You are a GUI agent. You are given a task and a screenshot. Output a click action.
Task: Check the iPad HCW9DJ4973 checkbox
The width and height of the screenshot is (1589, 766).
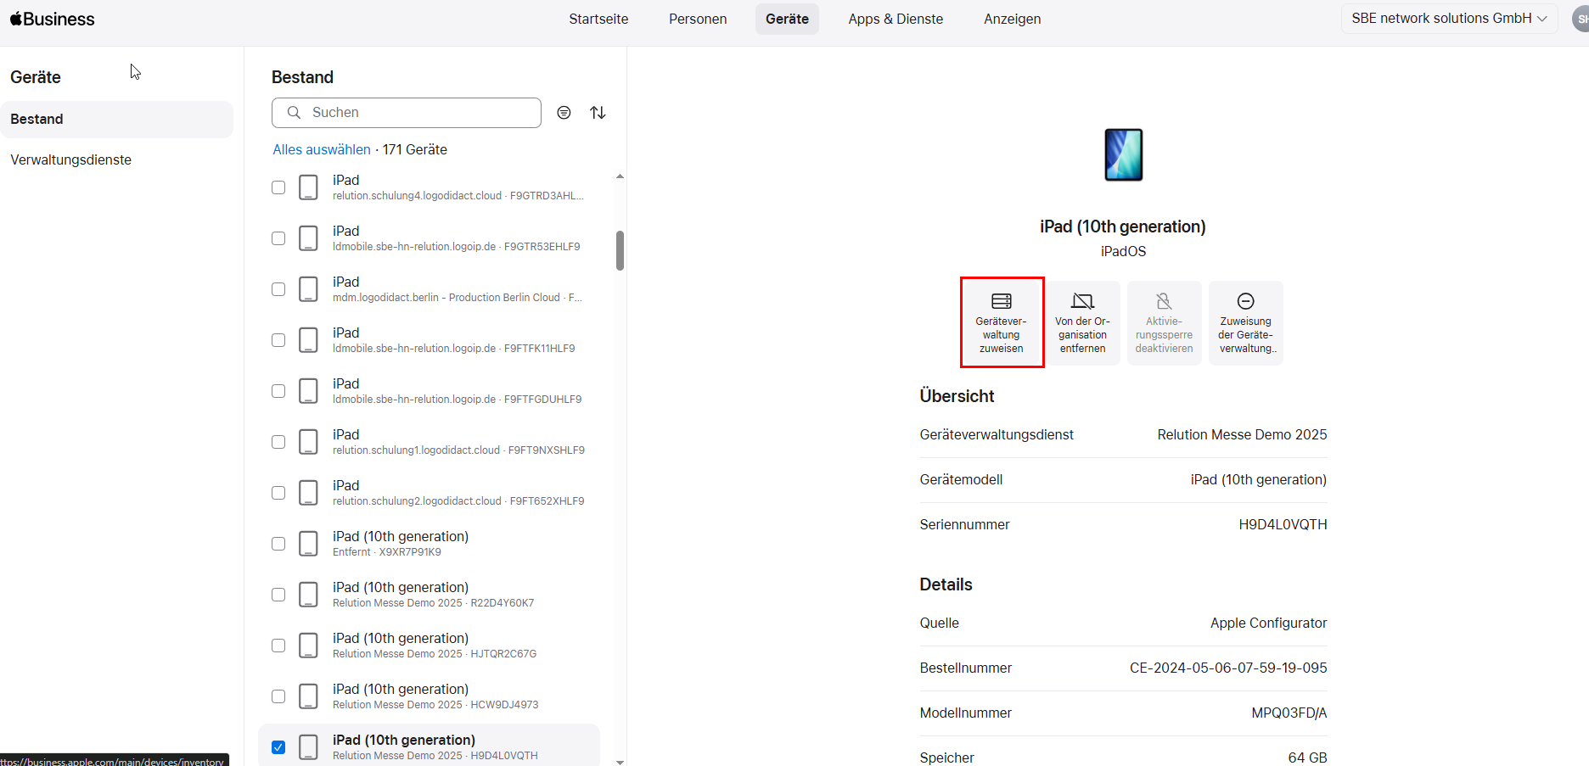click(x=278, y=696)
